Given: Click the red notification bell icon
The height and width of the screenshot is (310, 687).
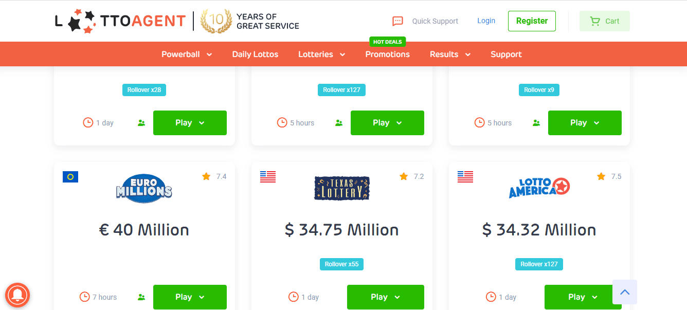Looking at the screenshot, I should (17, 295).
